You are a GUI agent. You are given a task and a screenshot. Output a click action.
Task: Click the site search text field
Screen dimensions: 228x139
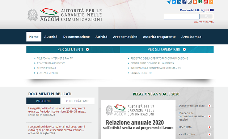(181, 17)
